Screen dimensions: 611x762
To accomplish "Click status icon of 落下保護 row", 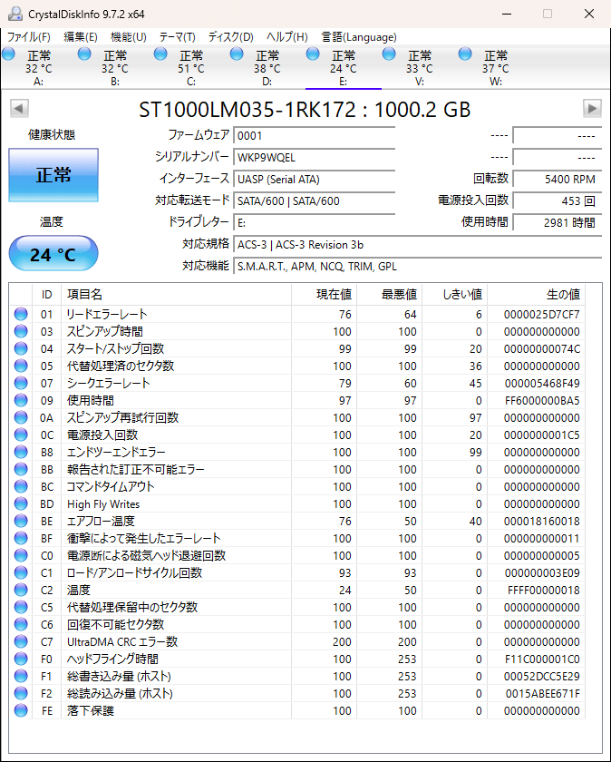I will pyautogui.click(x=21, y=711).
